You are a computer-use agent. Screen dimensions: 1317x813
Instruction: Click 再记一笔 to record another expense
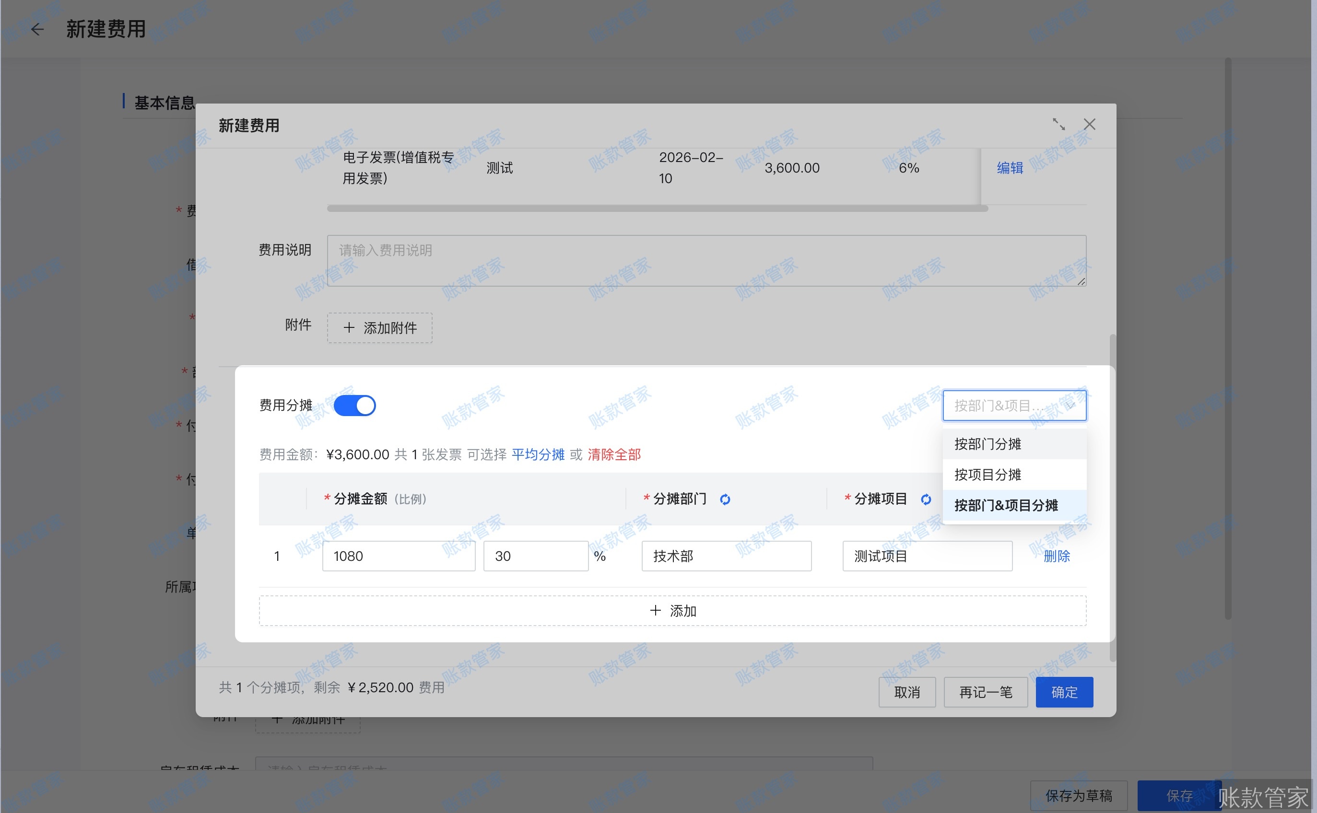(x=985, y=692)
